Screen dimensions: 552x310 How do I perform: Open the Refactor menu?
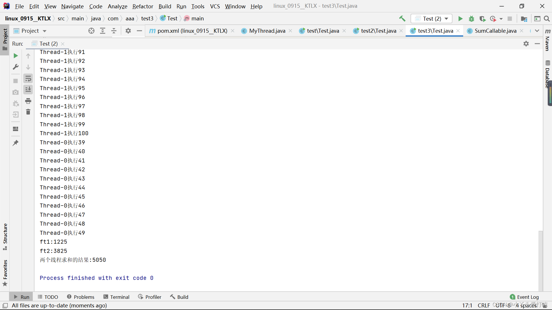point(143,6)
